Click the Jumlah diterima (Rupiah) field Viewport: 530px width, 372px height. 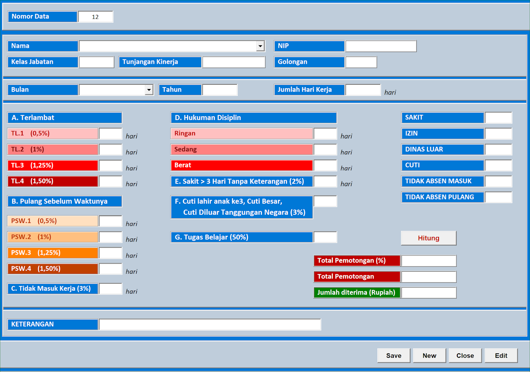coord(428,292)
